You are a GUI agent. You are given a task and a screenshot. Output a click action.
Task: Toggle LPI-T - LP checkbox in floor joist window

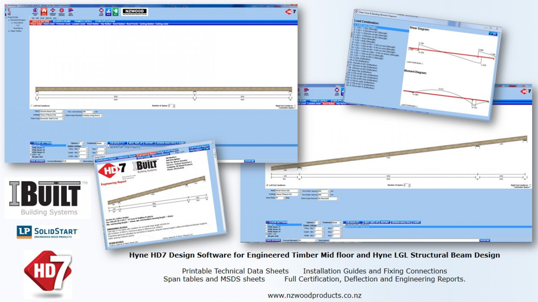click(31, 155)
